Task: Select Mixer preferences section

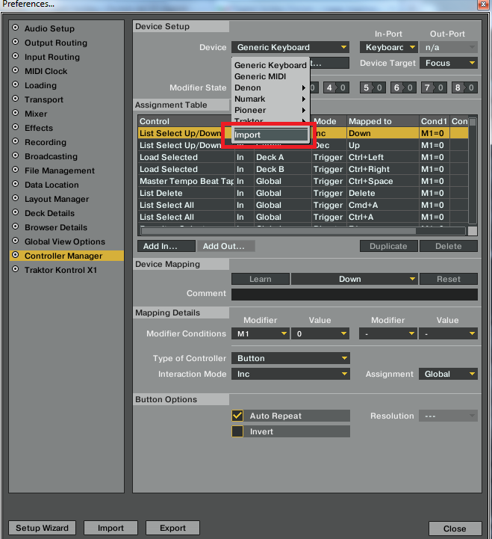Action: click(x=36, y=114)
